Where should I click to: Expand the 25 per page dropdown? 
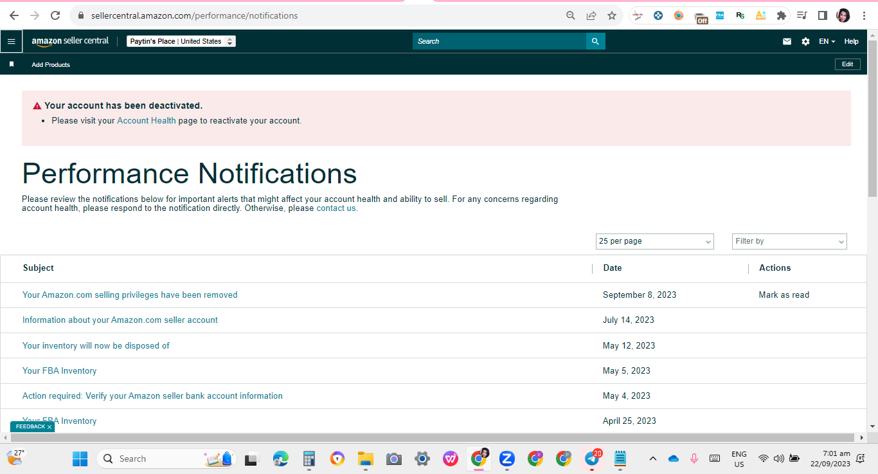pyautogui.click(x=654, y=241)
